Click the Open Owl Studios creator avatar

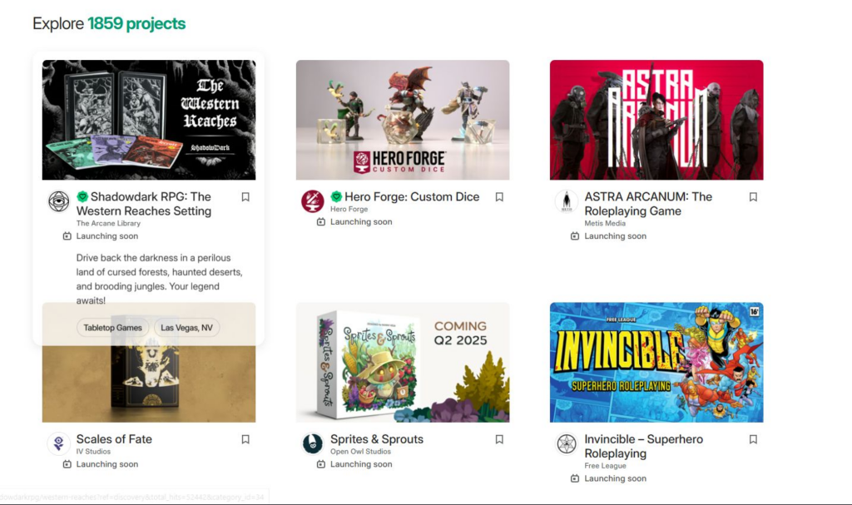coord(313,443)
